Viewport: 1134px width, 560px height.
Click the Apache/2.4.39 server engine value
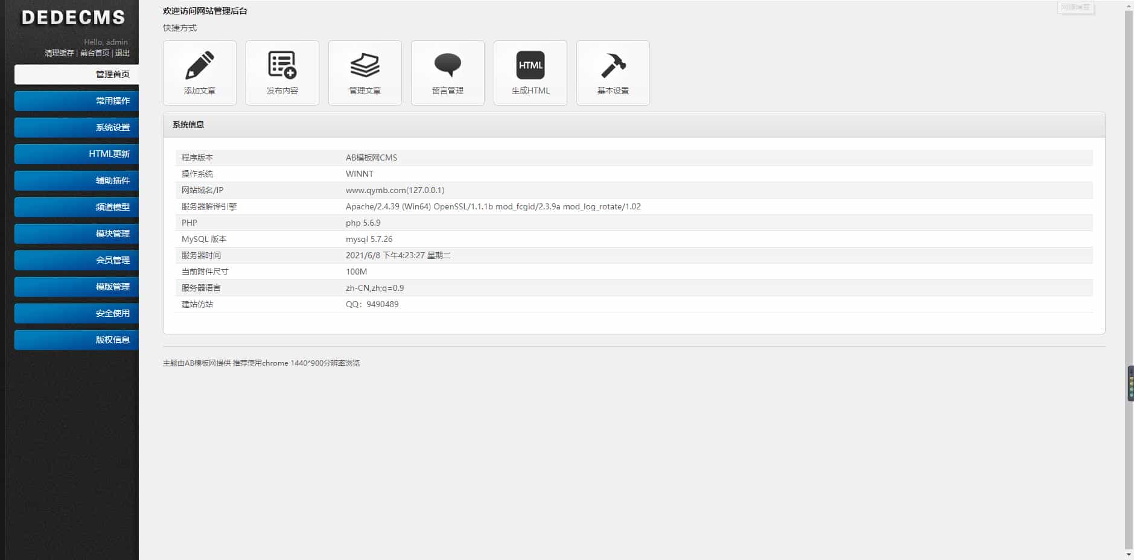pyautogui.click(x=493, y=206)
